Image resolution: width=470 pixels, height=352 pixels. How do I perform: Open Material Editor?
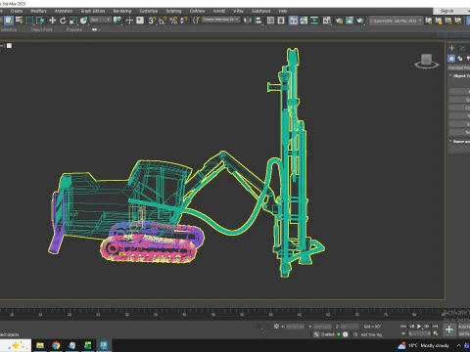[x=327, y=21]
